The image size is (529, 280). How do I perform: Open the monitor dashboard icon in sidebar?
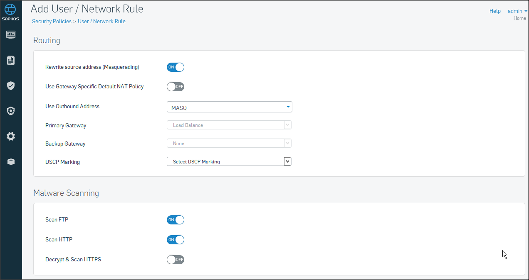click(11, 35)
